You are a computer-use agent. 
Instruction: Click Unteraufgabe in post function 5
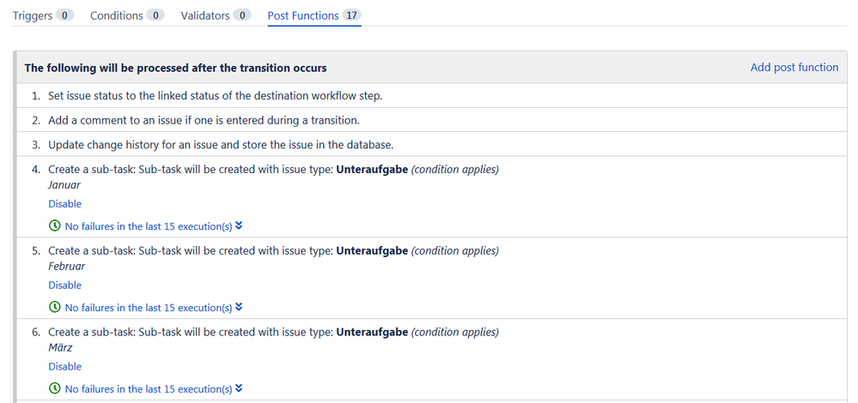point(372,250)
